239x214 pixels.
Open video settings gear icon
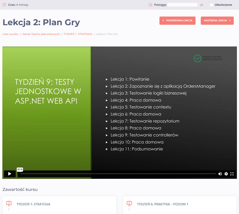(226, 174)
